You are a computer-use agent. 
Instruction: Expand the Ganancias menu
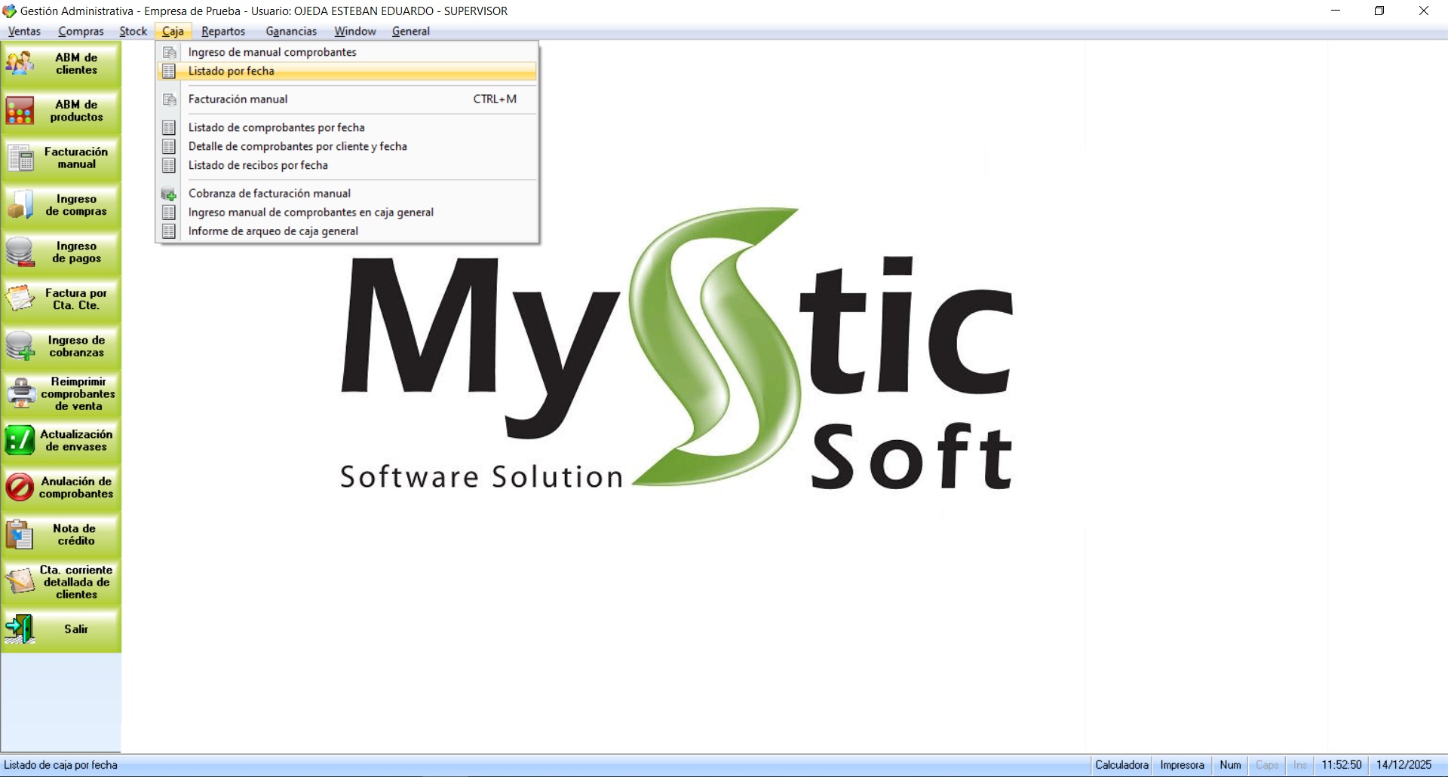291,31
